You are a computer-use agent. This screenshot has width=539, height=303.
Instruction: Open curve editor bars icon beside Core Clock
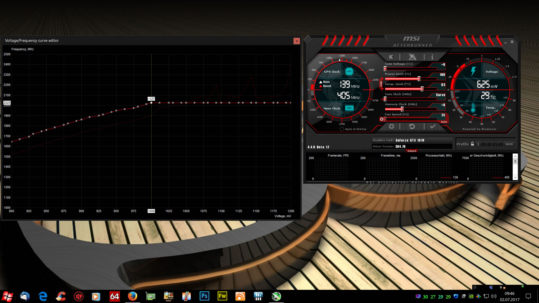[x=382, y=99]
